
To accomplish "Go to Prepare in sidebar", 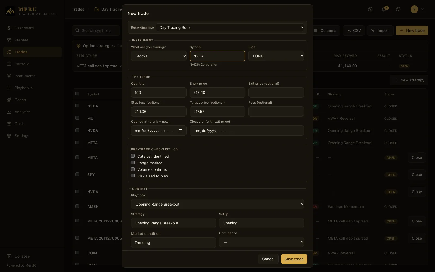I will click(32, 40).
